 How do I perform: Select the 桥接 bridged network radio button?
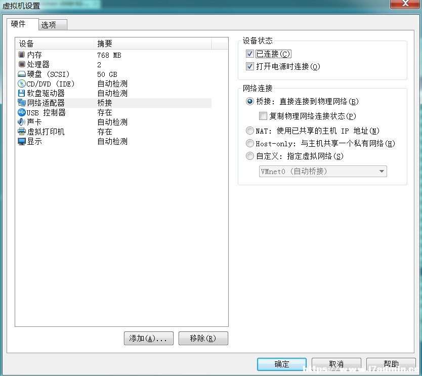click(250, 101)
